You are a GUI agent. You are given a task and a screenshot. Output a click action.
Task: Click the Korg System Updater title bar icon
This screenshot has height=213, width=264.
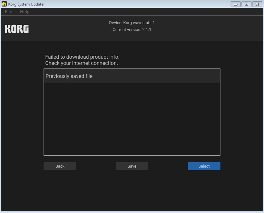pyautogui.click(x=4, y=4)
